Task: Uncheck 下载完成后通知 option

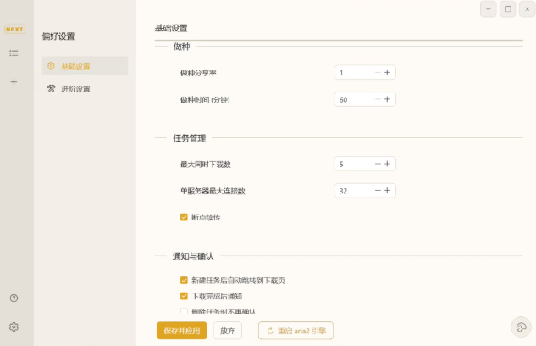Action: click(x=184, y=296)
